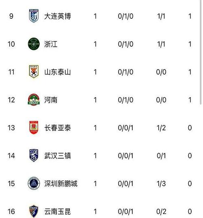This screenshot has width=203, height=218.
Task: Tap the Henan club crest
Action: [34, 100]
